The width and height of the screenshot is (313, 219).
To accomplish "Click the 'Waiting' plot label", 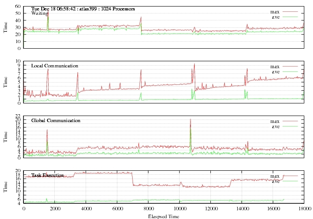I will click(40, 13).
